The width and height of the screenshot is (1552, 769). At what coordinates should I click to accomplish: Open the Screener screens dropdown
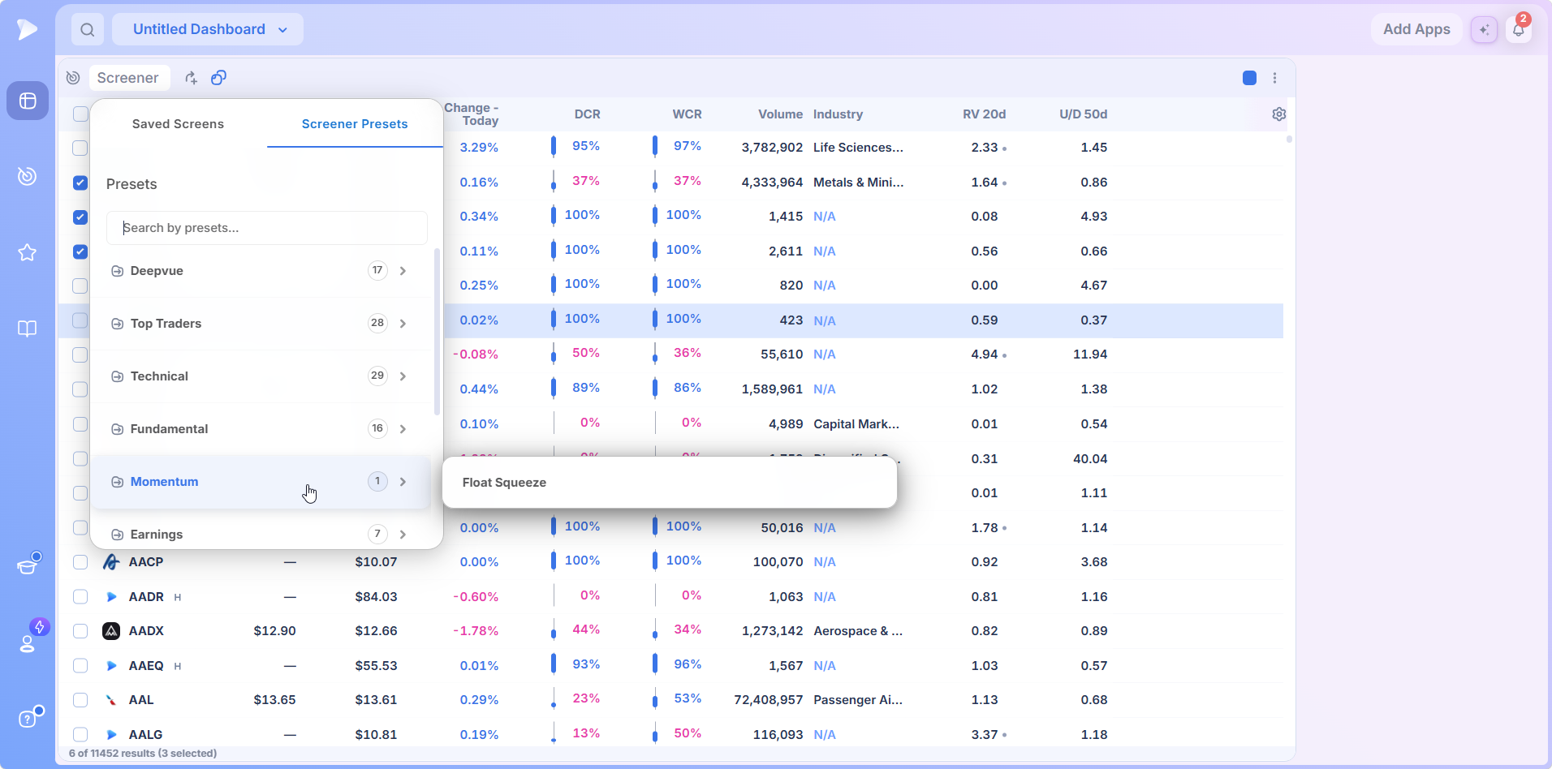[x=128, y=78]
